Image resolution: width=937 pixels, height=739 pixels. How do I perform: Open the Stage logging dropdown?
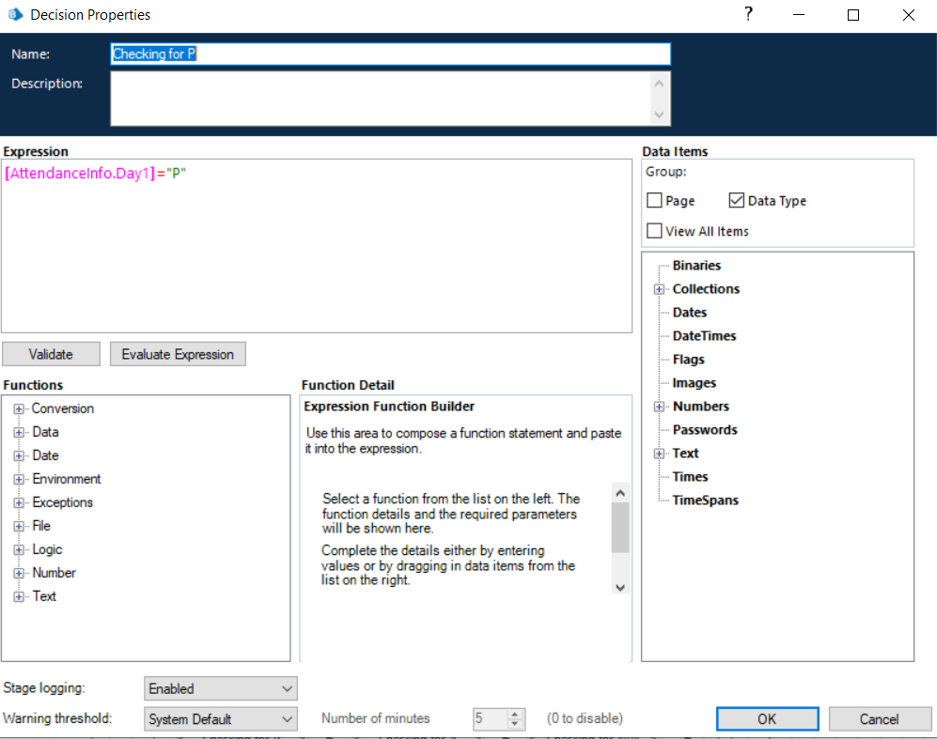(221, 688)
